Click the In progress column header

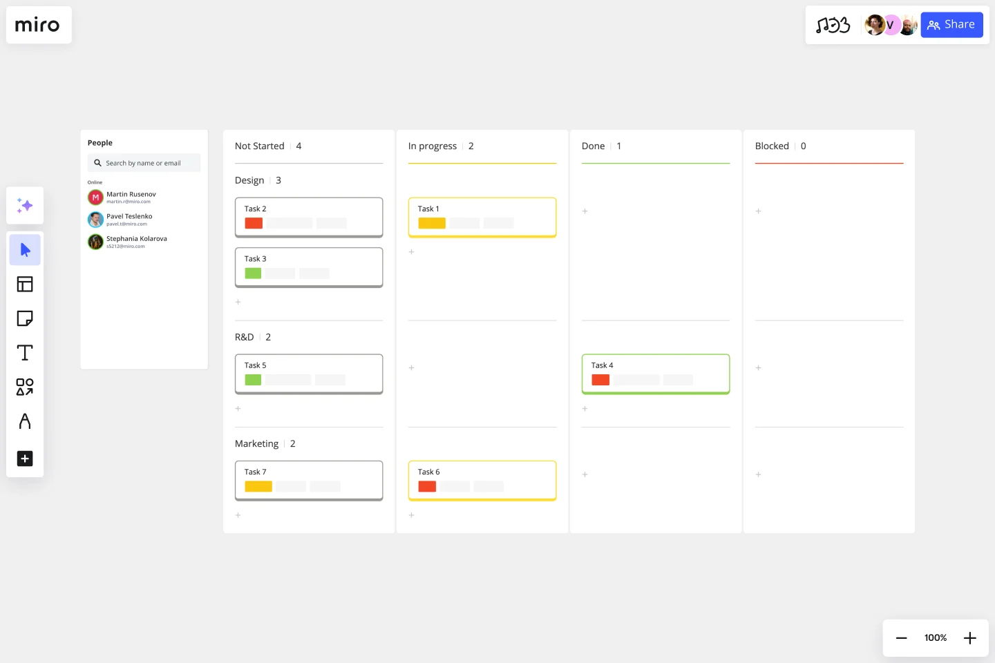pyautogui.click(x=433, y=146)
